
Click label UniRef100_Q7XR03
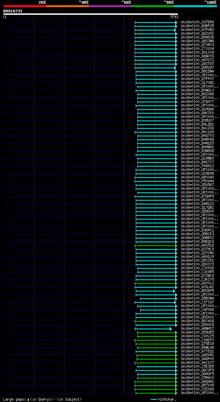click(197, 45)
